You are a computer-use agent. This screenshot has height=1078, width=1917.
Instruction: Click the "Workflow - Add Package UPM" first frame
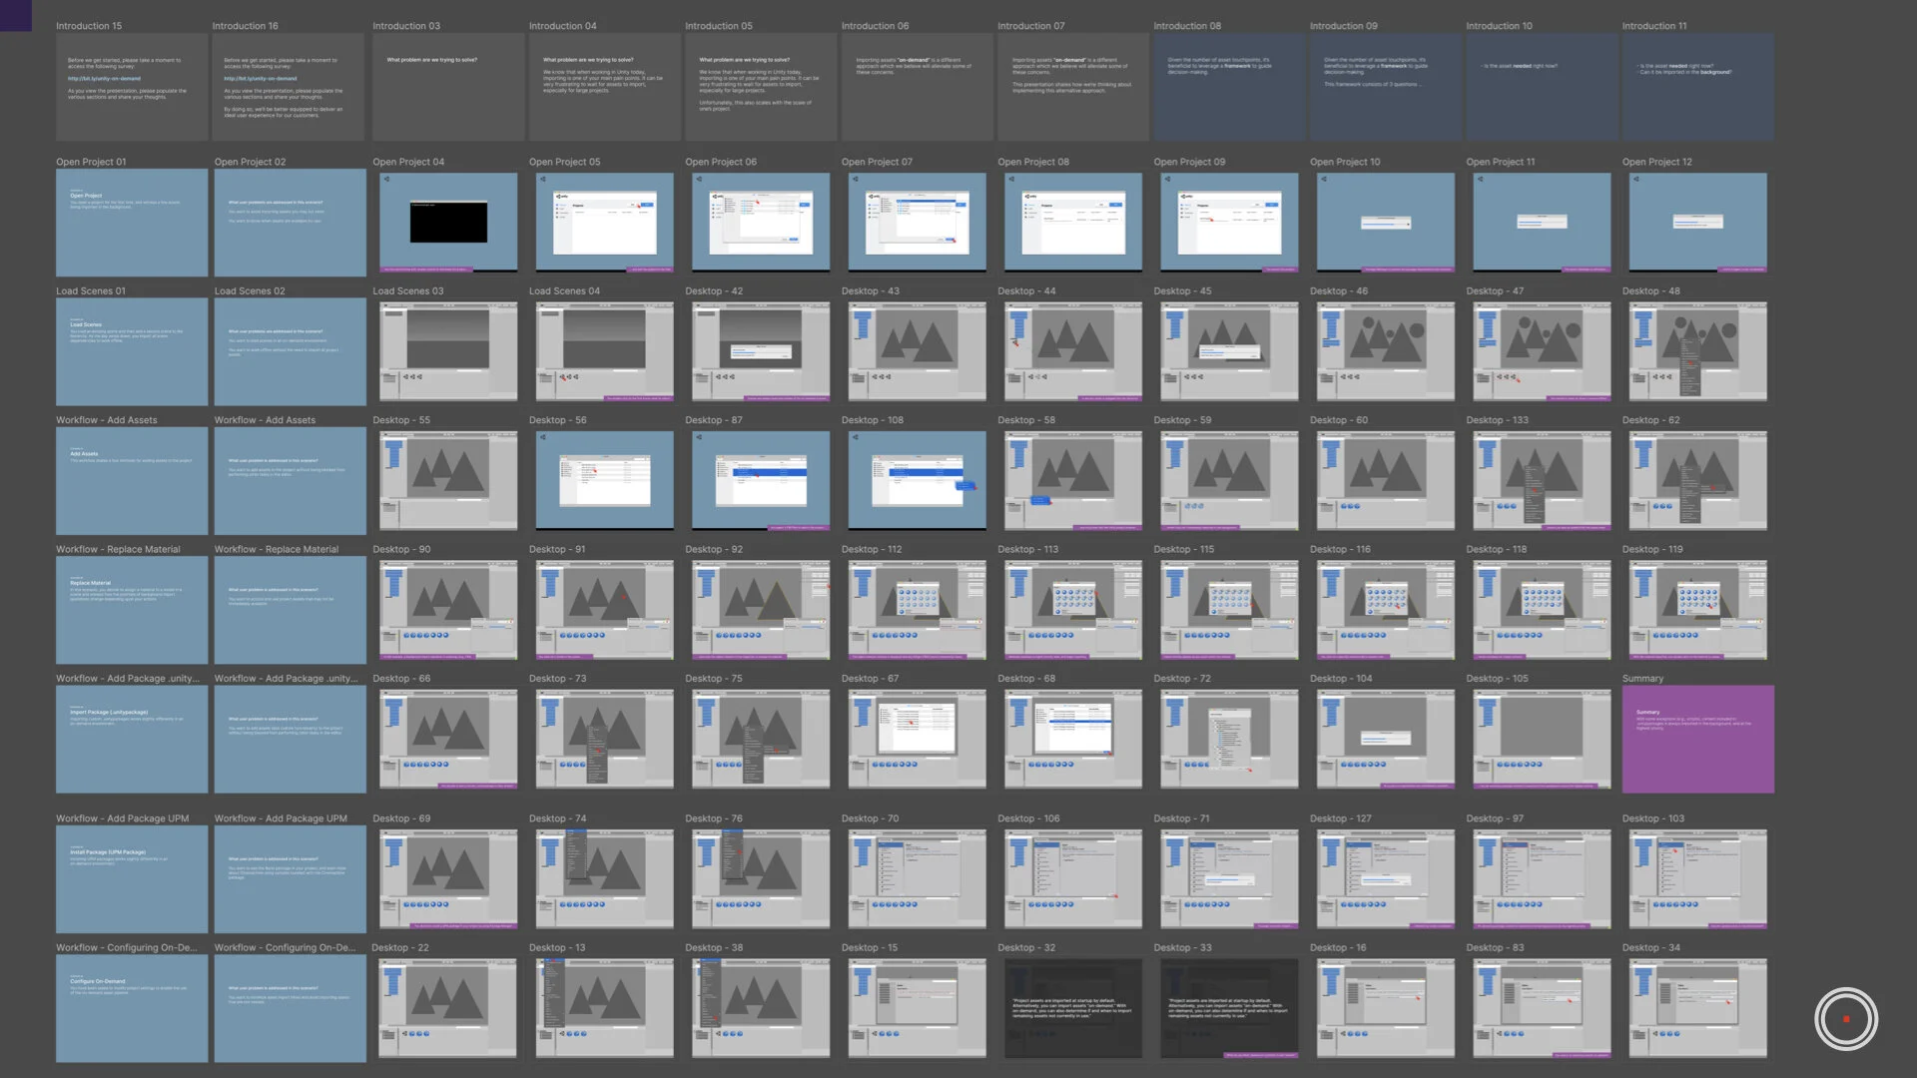tap(132, 879)
